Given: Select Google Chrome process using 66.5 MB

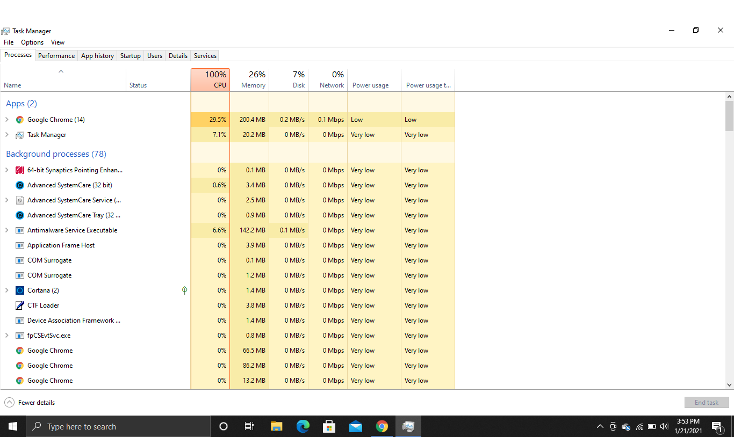Looking at the screenshot, I should (228, 351).
